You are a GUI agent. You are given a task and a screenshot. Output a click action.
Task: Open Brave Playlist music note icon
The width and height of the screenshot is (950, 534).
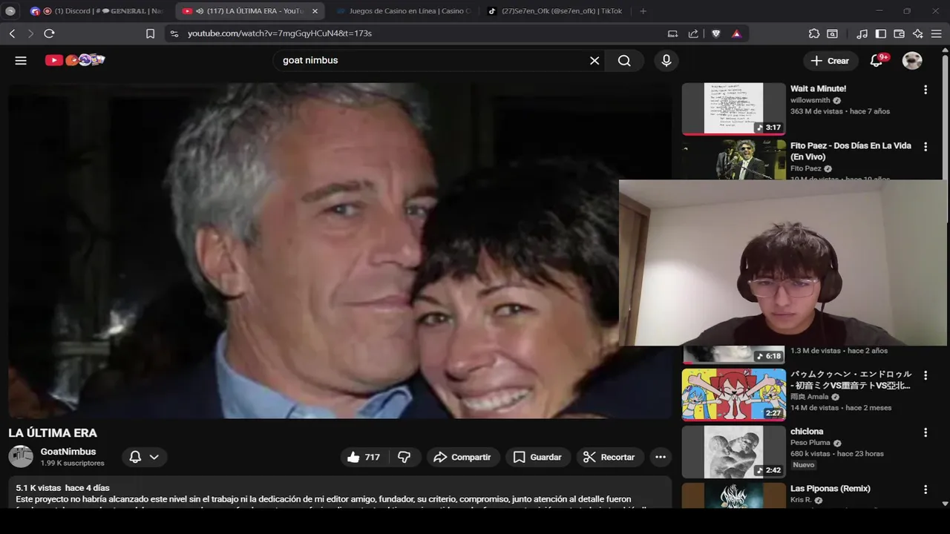coord(862,33)
